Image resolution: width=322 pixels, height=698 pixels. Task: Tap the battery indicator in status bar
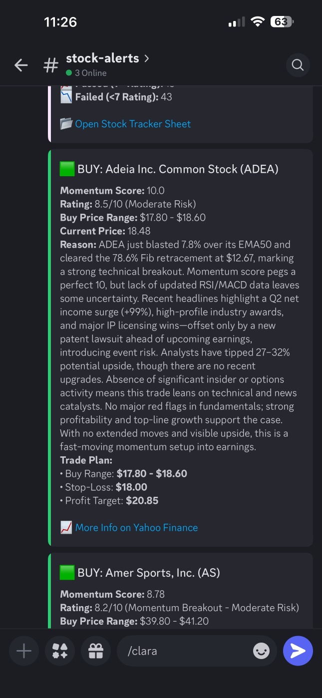pos(282,22)
